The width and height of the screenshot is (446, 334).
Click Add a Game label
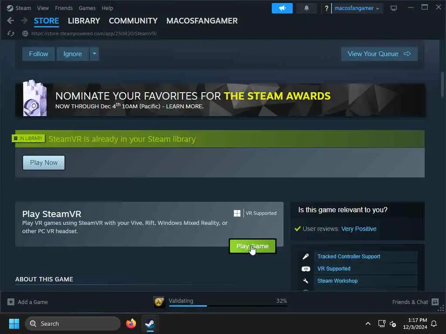click(x=33, y=302)
